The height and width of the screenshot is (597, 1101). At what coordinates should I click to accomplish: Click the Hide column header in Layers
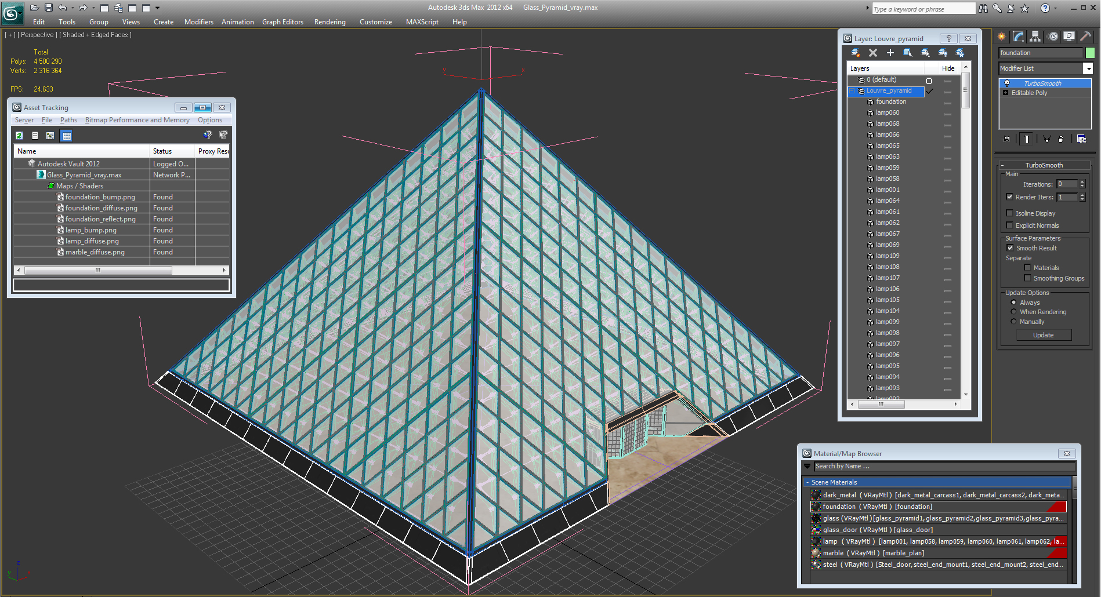(x=948, y=68)
